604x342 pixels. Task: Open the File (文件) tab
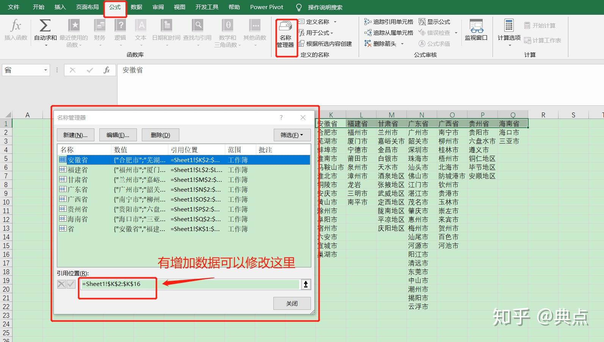[x=14, y=7]
